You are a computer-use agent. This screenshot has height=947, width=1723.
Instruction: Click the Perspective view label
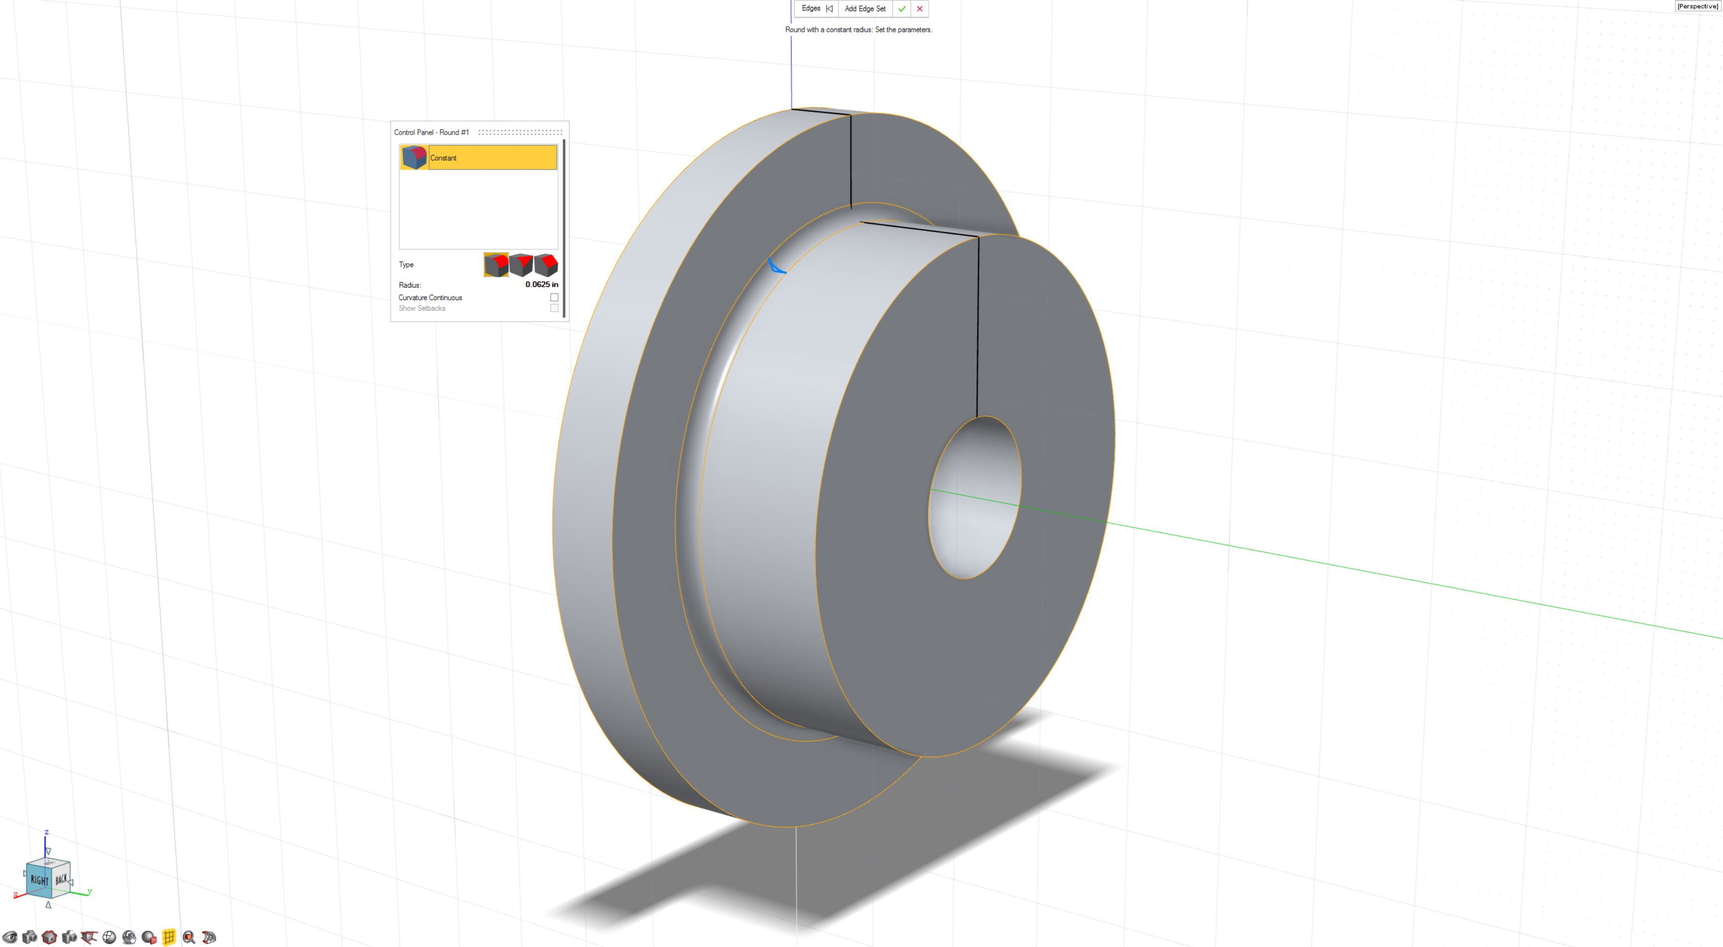1697,6
